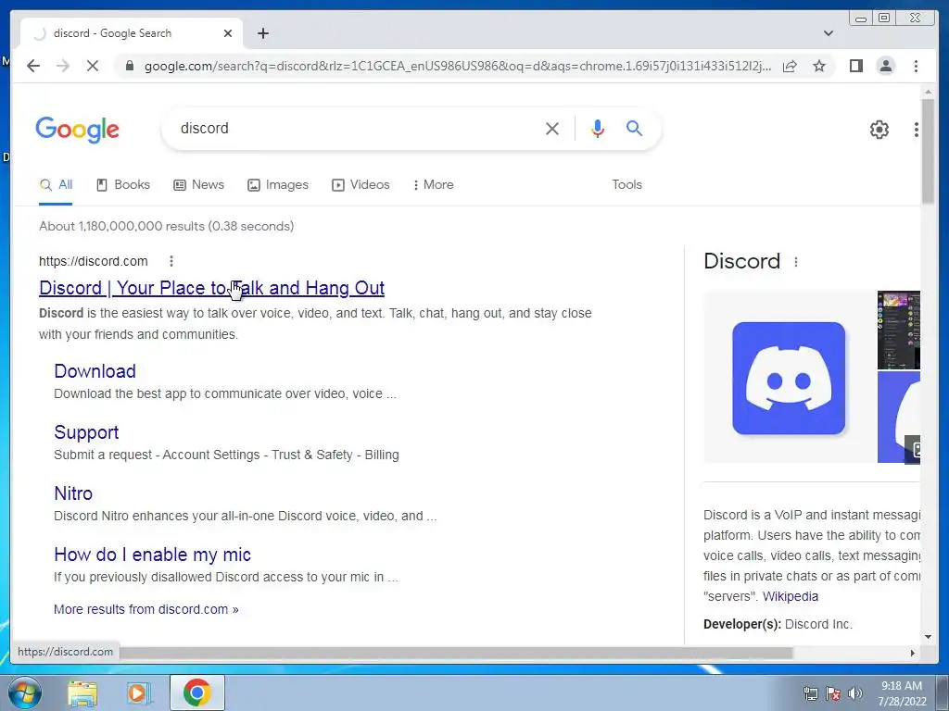Expand the More search categories
Viewport: 949px width, 711px height.
click(x=434, y=185)
